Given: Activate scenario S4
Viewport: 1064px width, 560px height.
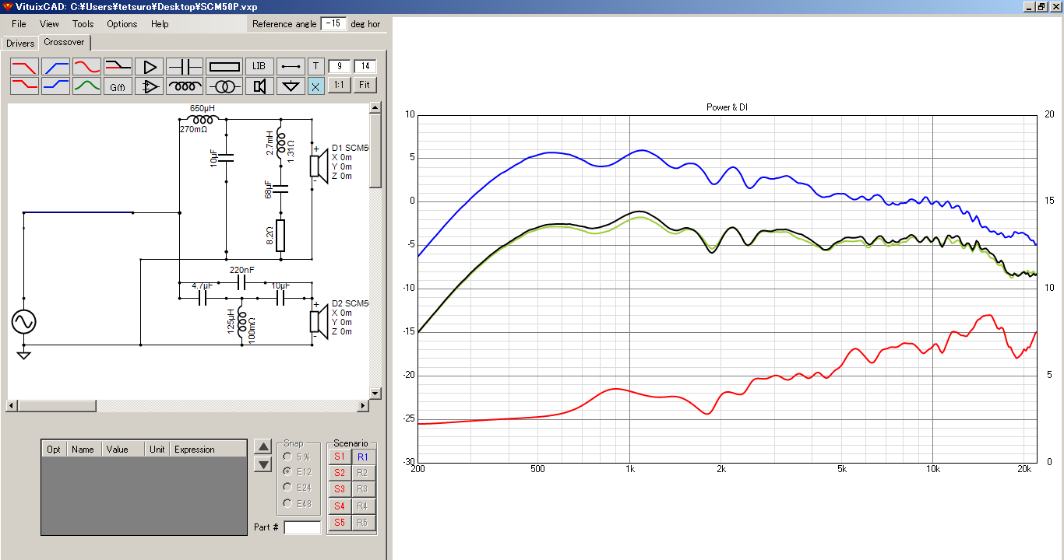Looking at the screenshot, I should pos(340,506).
